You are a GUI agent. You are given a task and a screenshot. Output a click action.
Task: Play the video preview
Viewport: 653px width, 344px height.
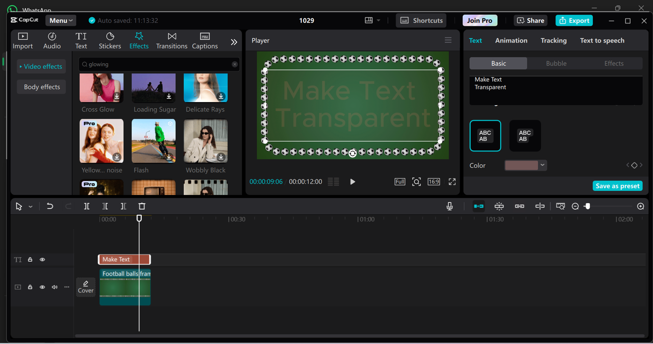coord(353,182)
